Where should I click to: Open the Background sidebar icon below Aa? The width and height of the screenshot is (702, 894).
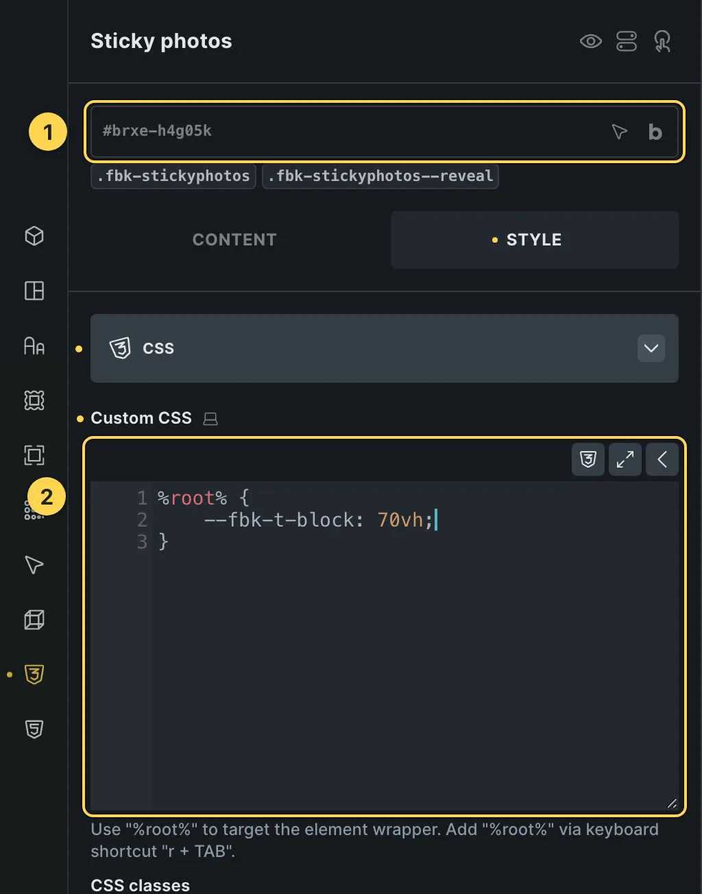tap(34, 400)
